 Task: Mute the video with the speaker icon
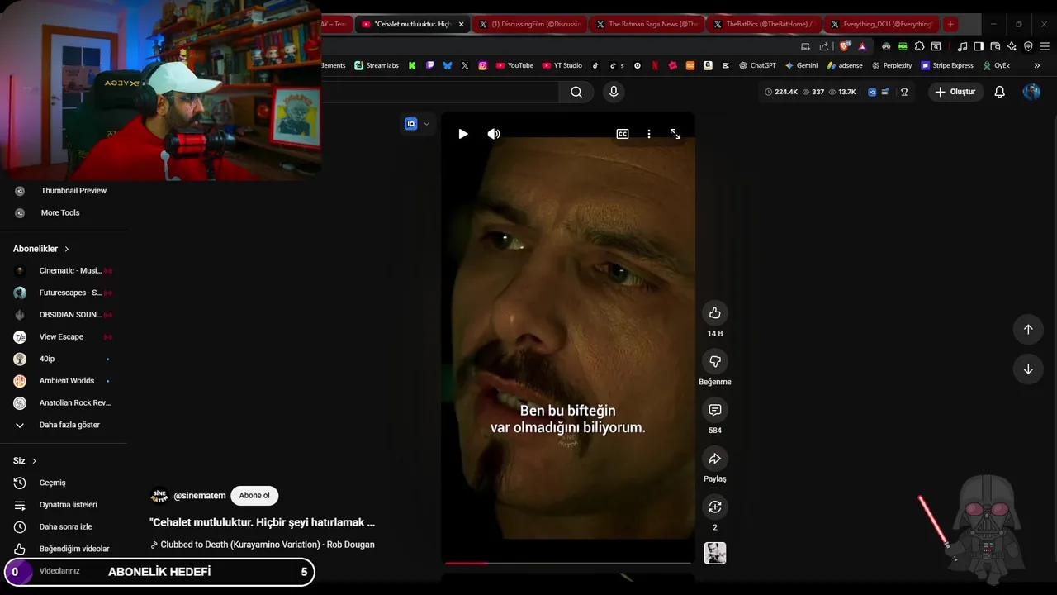click(x=494, y=134)
